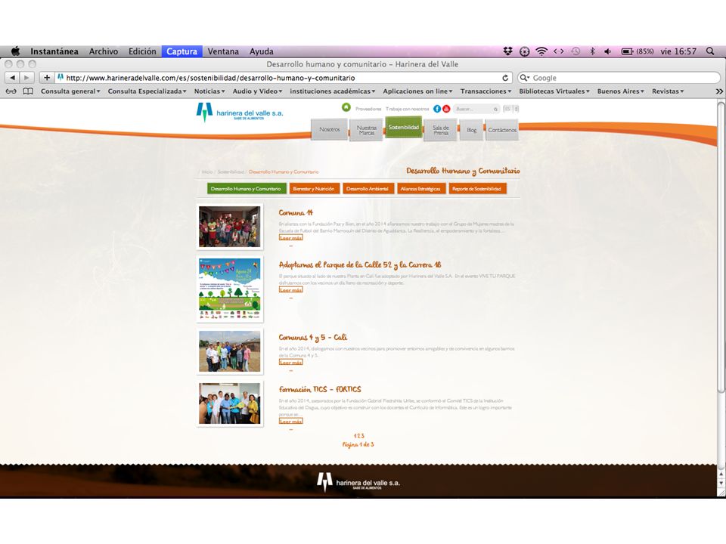726x544 pixels.
Task: Open the YouTube icon on the website
Action: 446,109
